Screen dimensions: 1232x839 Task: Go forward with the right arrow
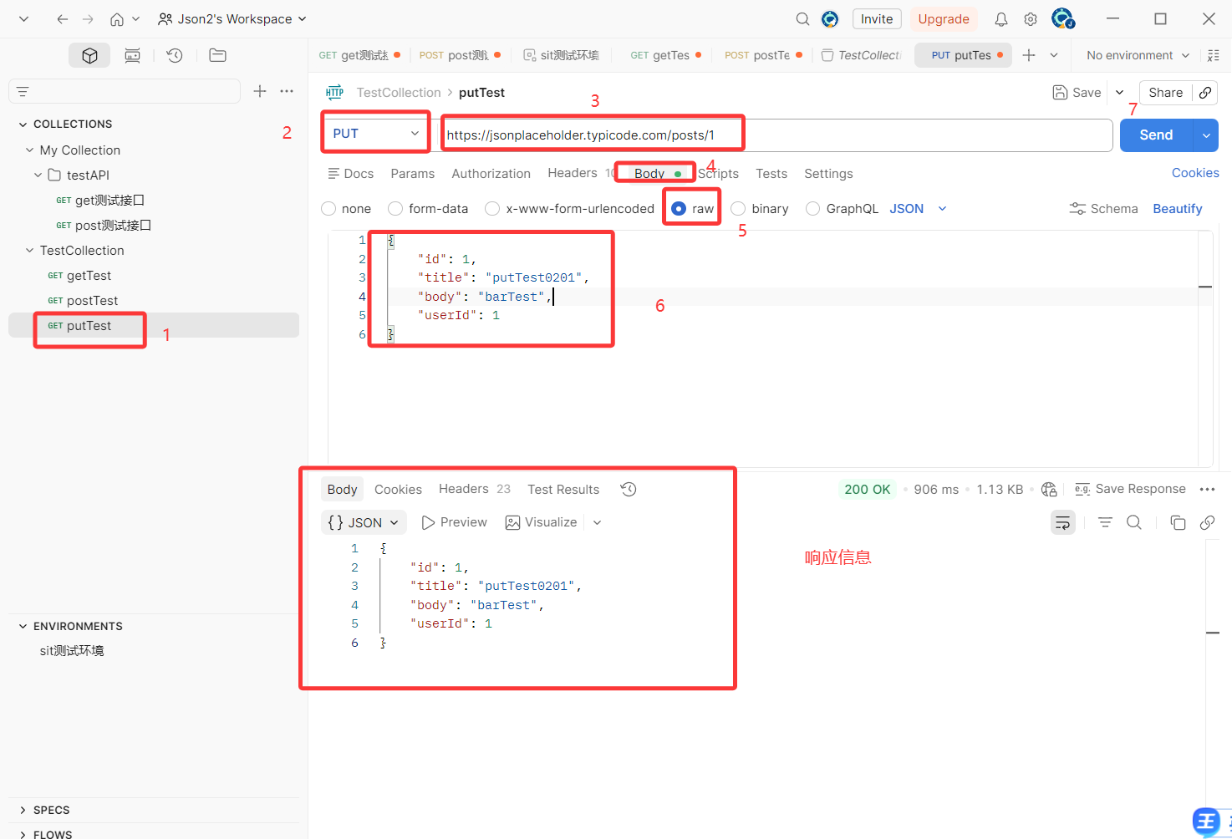coord(88,18)
